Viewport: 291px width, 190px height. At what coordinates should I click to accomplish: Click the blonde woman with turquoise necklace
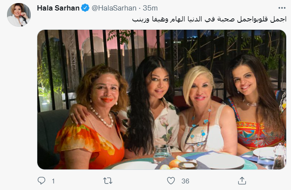[x=205, y=111]
